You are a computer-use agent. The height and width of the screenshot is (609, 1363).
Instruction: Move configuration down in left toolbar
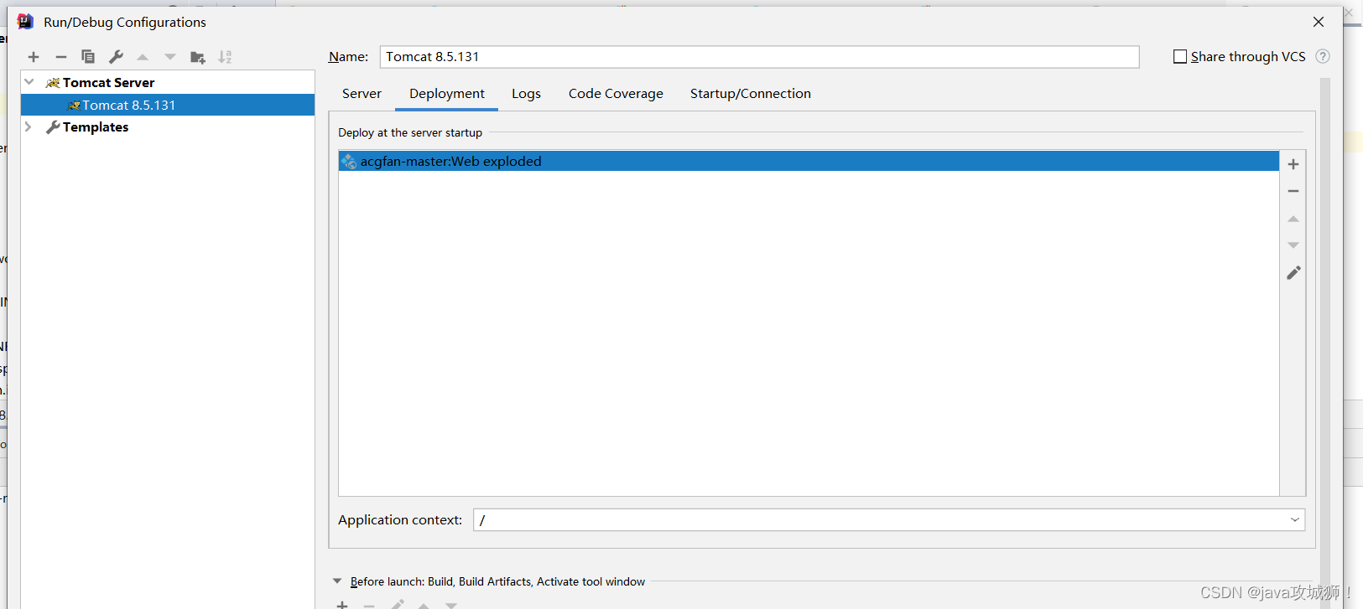(x=170, y=57)
